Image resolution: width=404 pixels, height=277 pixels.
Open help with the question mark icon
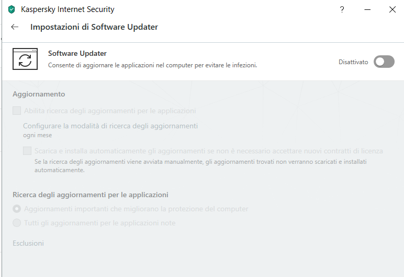pyautogui.click(x=342, y=9)
